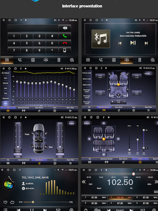Tap recent apps square on Bass Boost screen

tap(16, 117)
